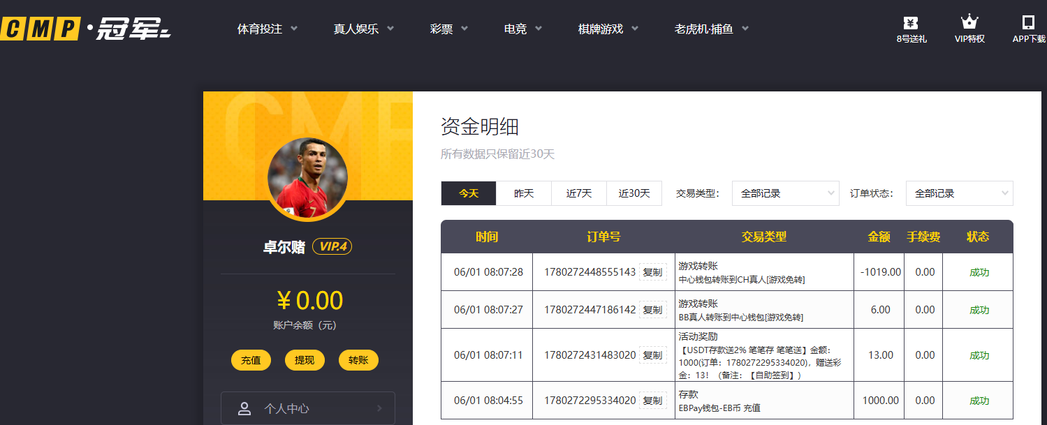
Task: Expand the 棋牌游戏 menu
Action: click(608, 29)
